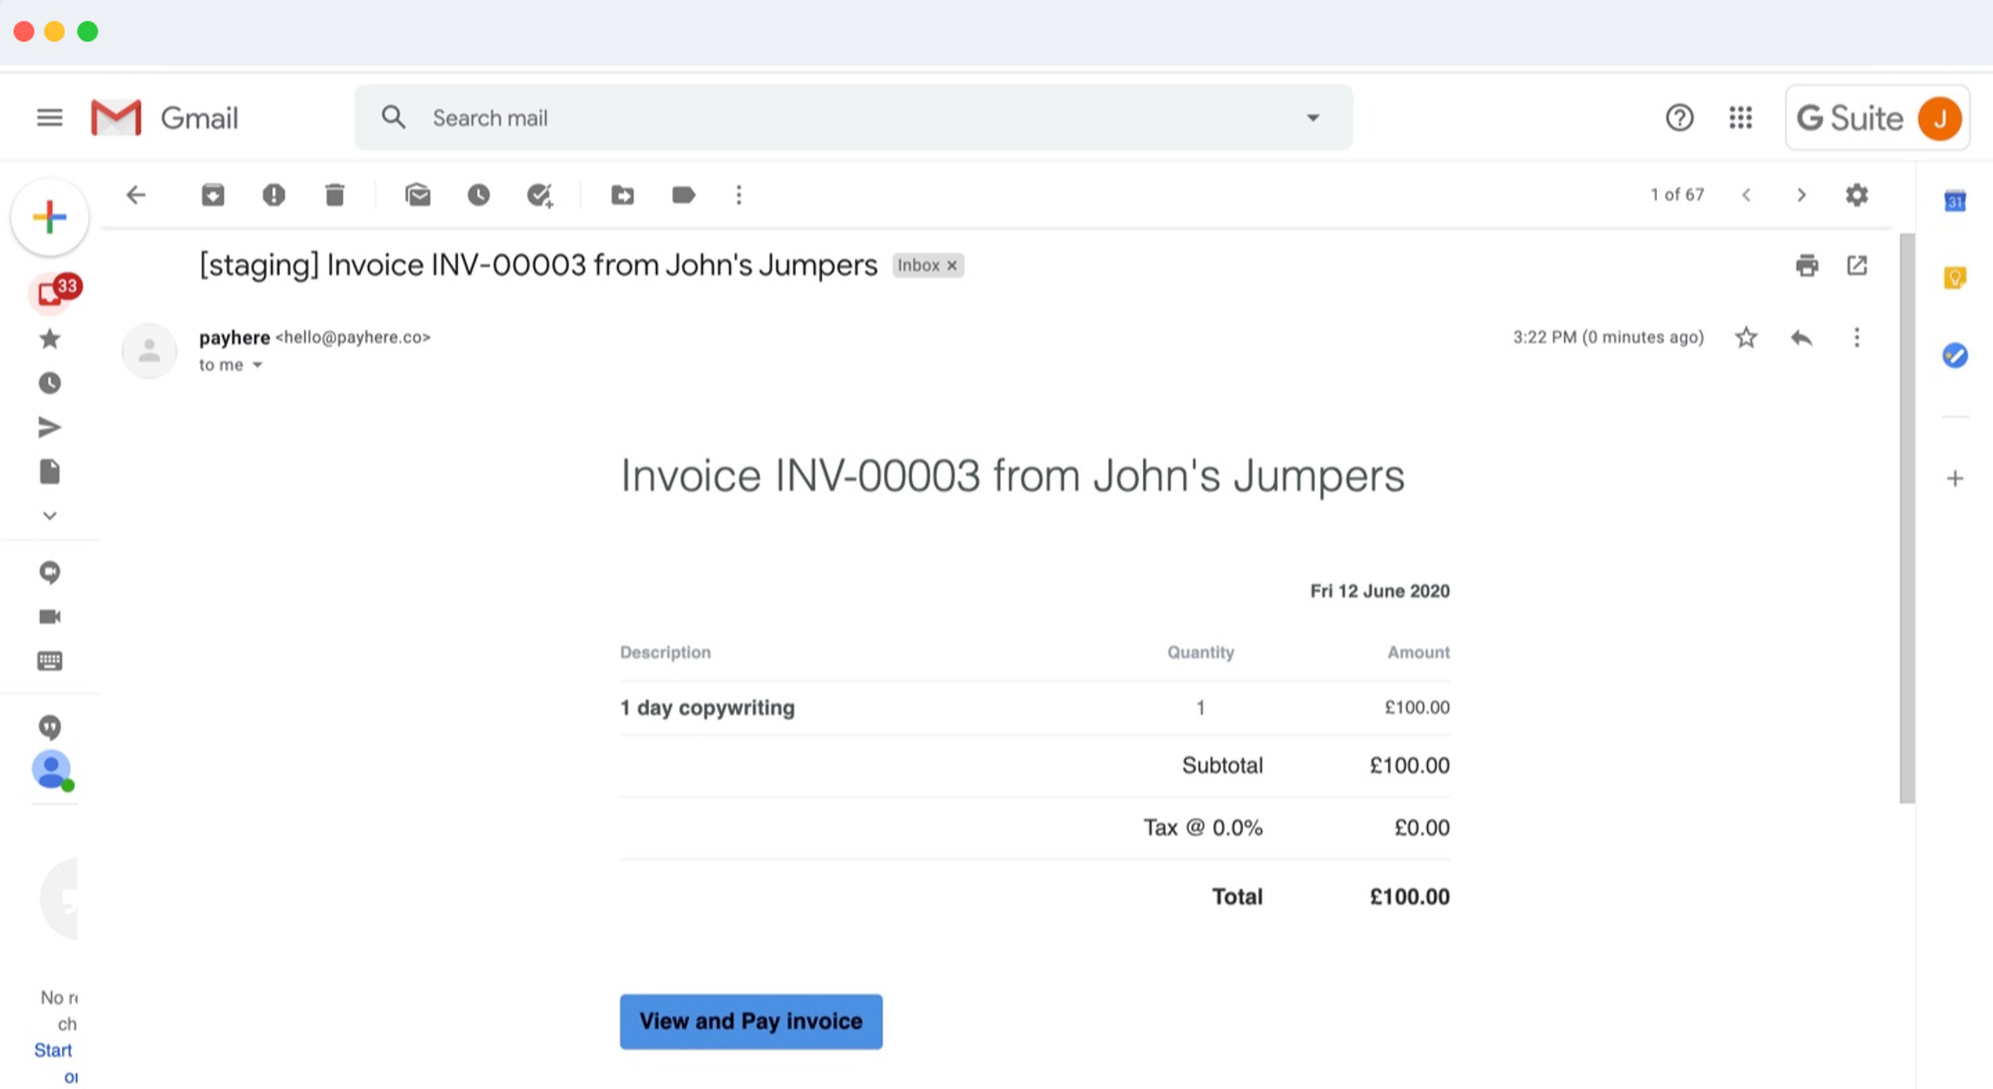Image resolution: width=1993 pixels, height=1089 pixels.
Task: Delete the email using the trash icon
Action: [x=334, y=195]
